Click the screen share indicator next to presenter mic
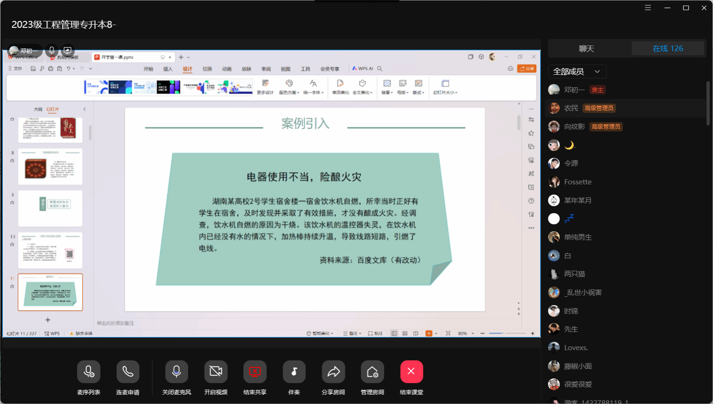Screen dimensions: 713x404 (x=67, y=50)
